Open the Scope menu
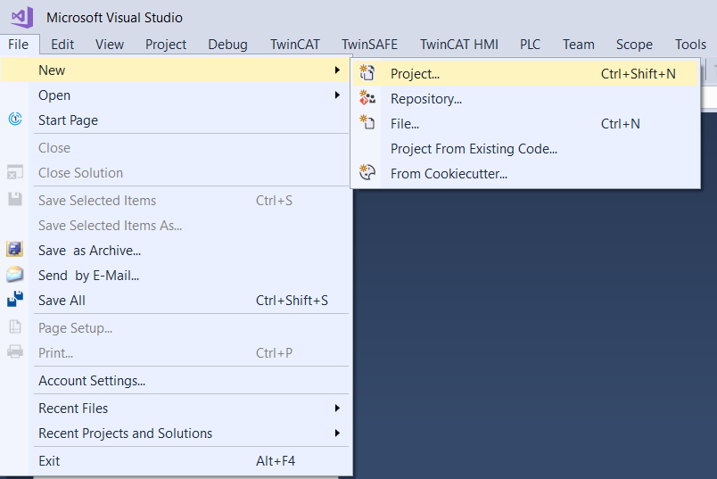Image resolution: width=717 pixels, height=479 pixels. (634, 45)
